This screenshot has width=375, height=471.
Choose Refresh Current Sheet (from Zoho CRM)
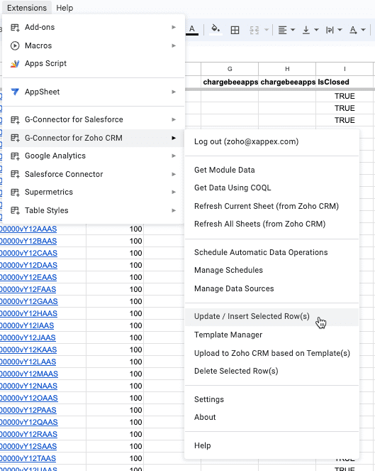272,206
